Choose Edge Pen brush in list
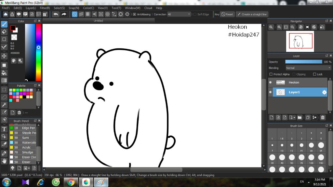 click(23, 128)
